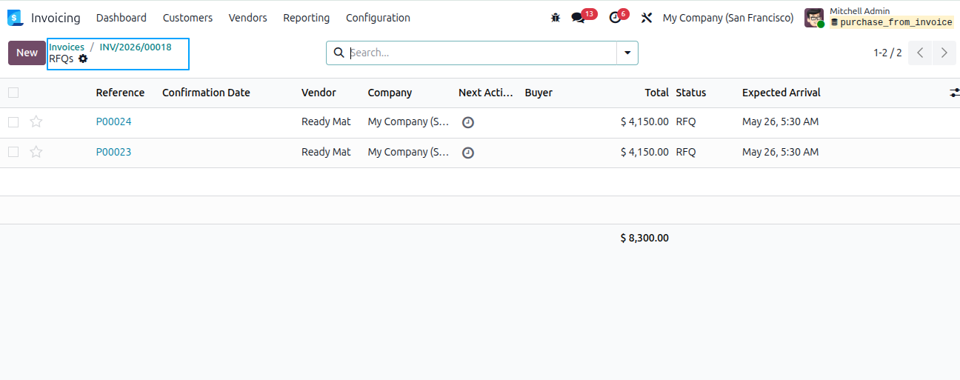Screen dimensions: 960x380
Task: Open the Reporting menu
Action: pos(307,18)
